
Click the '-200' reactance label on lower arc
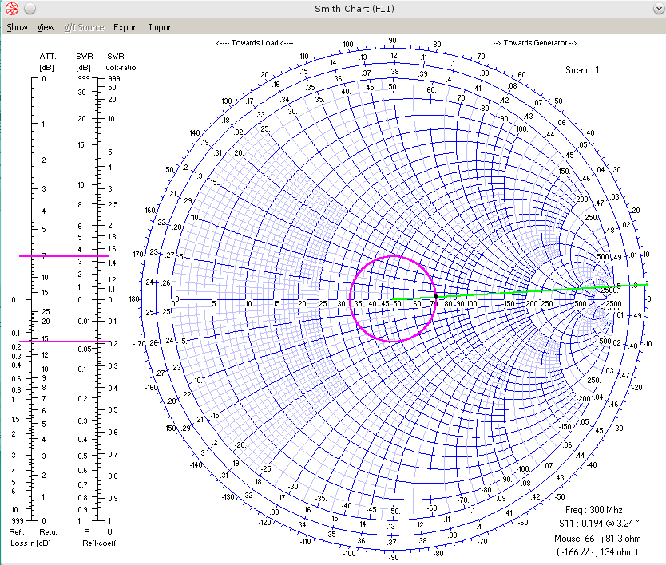(x=585, y=399)
